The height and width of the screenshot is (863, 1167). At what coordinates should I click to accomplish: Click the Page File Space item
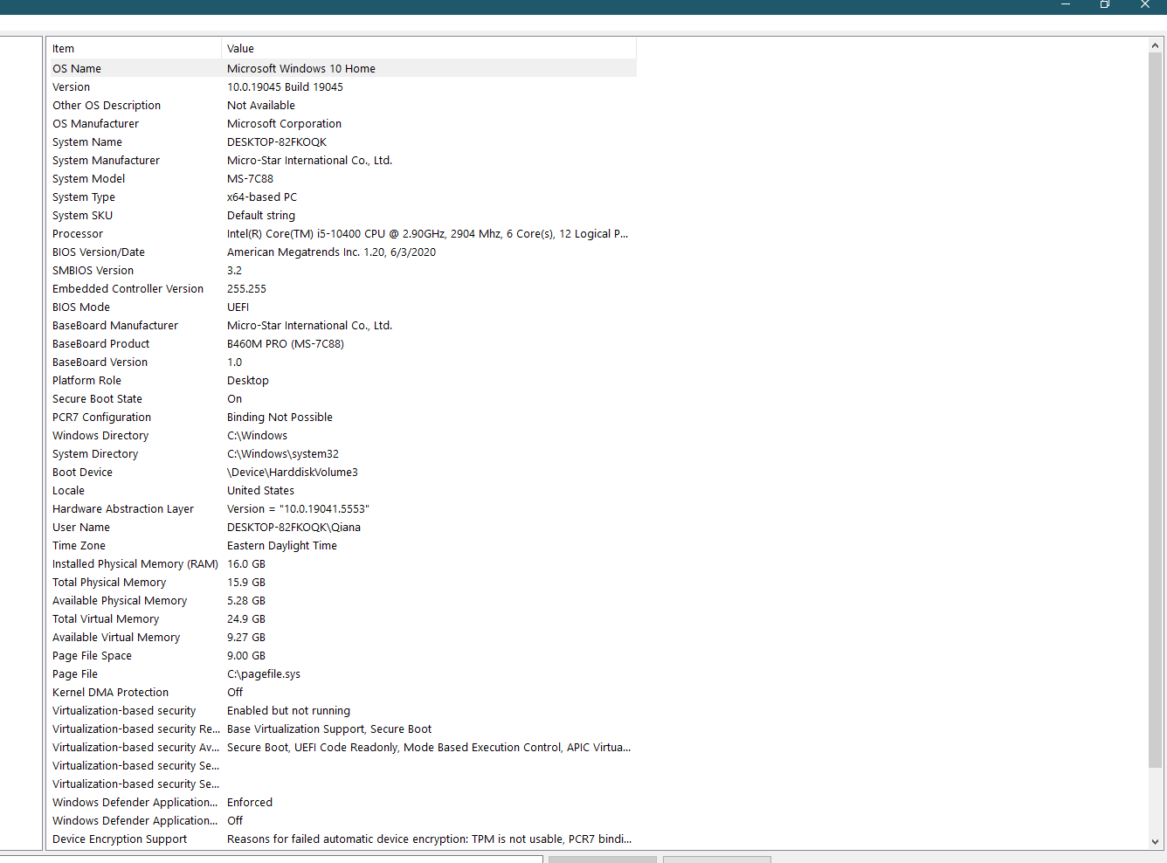point(92,655)
